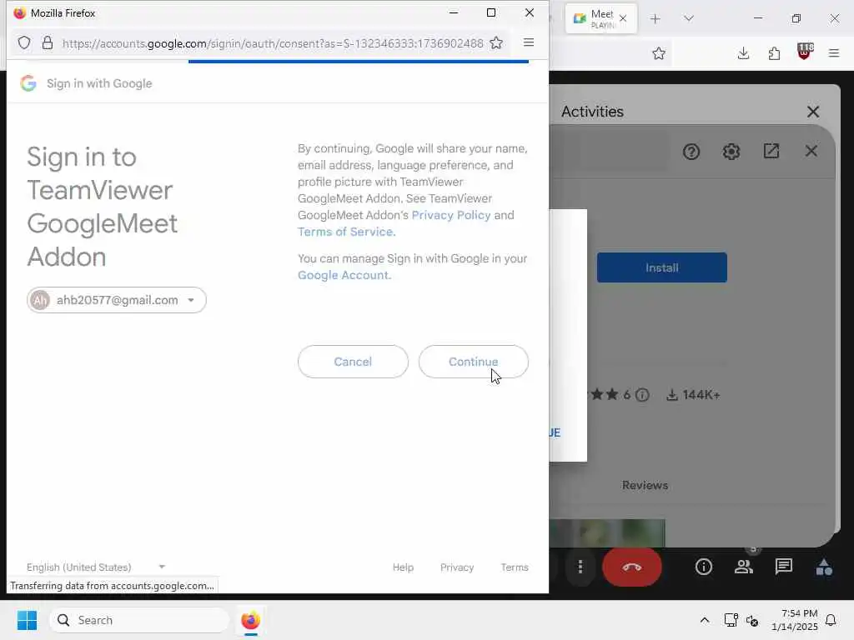Click the Reviews heading
The height and width of the screenshot is (640, 854).
[645, 485]
